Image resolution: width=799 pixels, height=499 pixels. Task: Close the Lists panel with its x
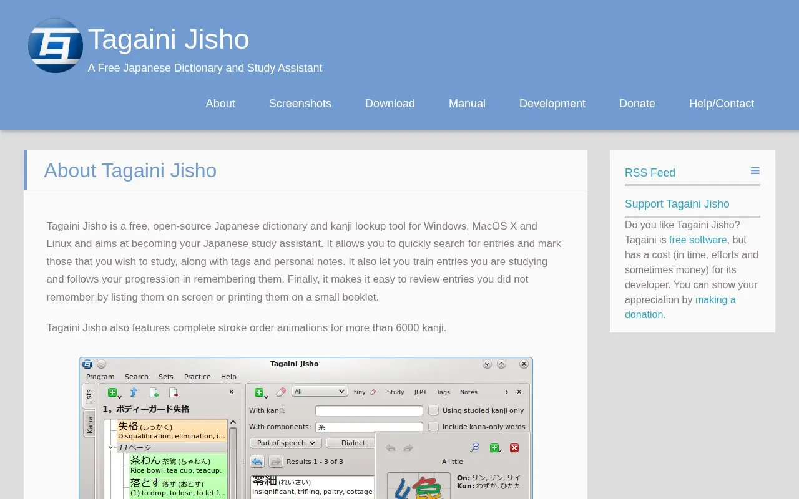pos(231,392)
